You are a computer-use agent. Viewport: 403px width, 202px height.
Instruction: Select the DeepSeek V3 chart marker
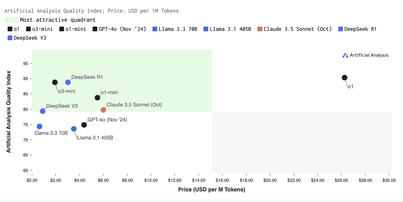click(43, 111)
